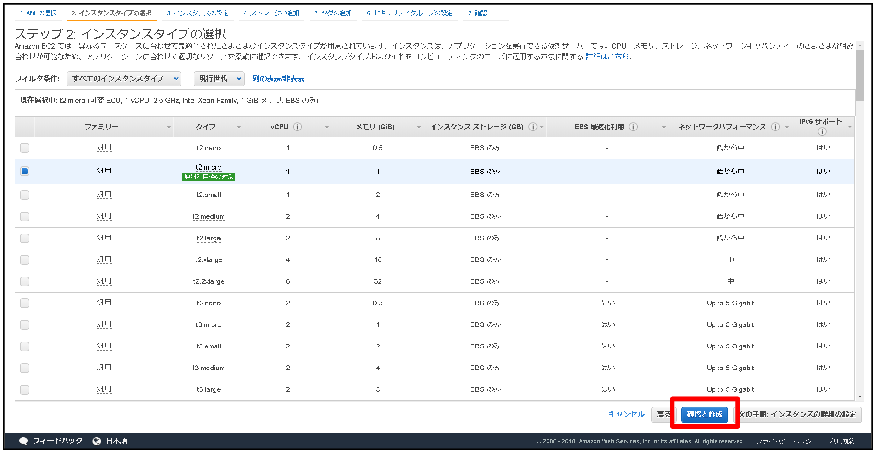Open feedback via the speech bubble icon

[x=23, y=440]
